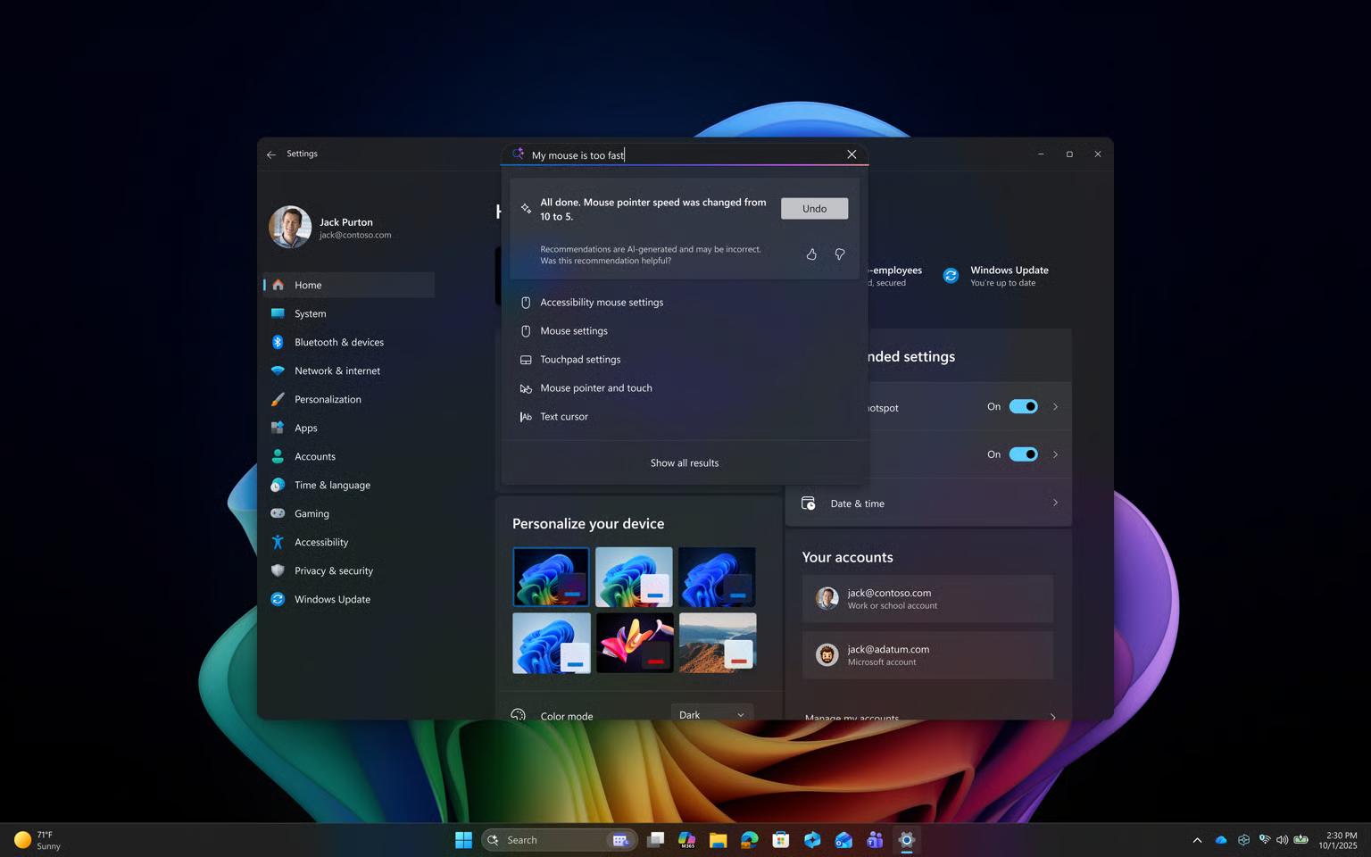Clear the search box with the X

[852, 154]
